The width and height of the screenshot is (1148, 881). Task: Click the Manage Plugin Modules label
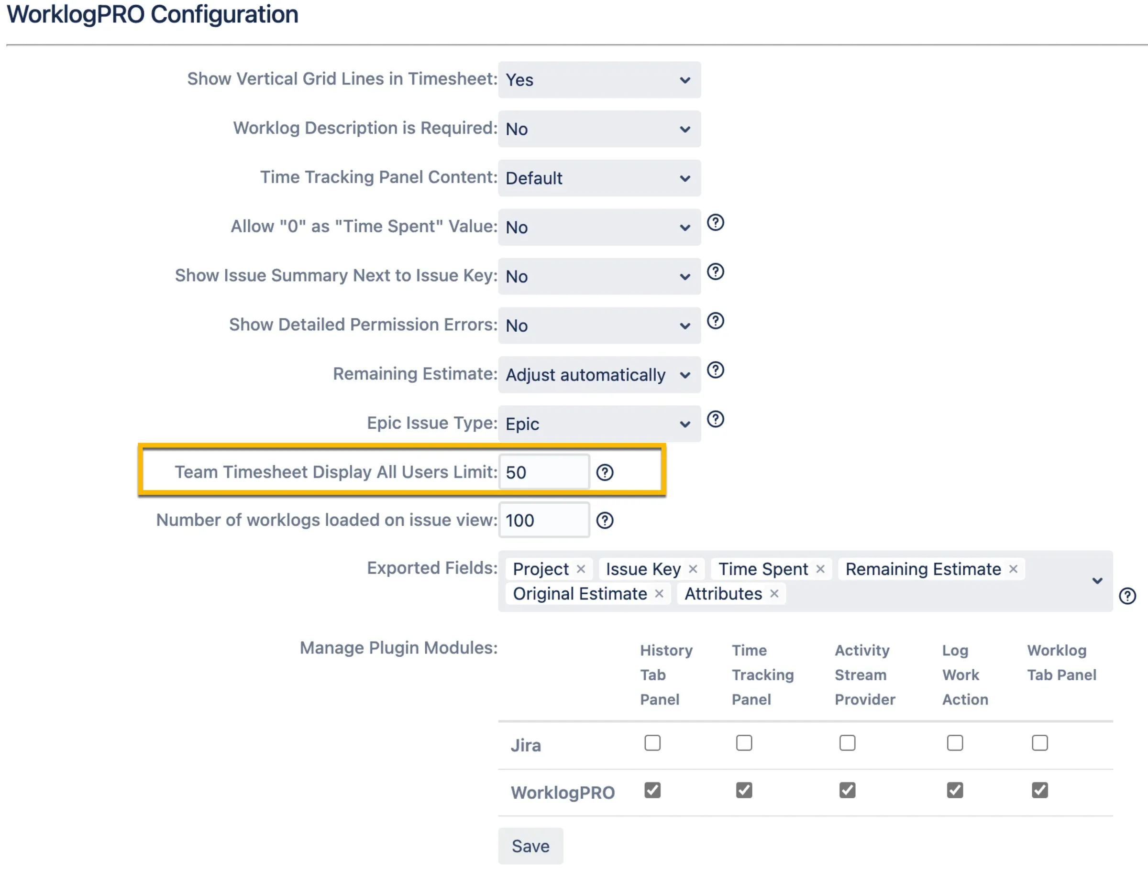399,648
